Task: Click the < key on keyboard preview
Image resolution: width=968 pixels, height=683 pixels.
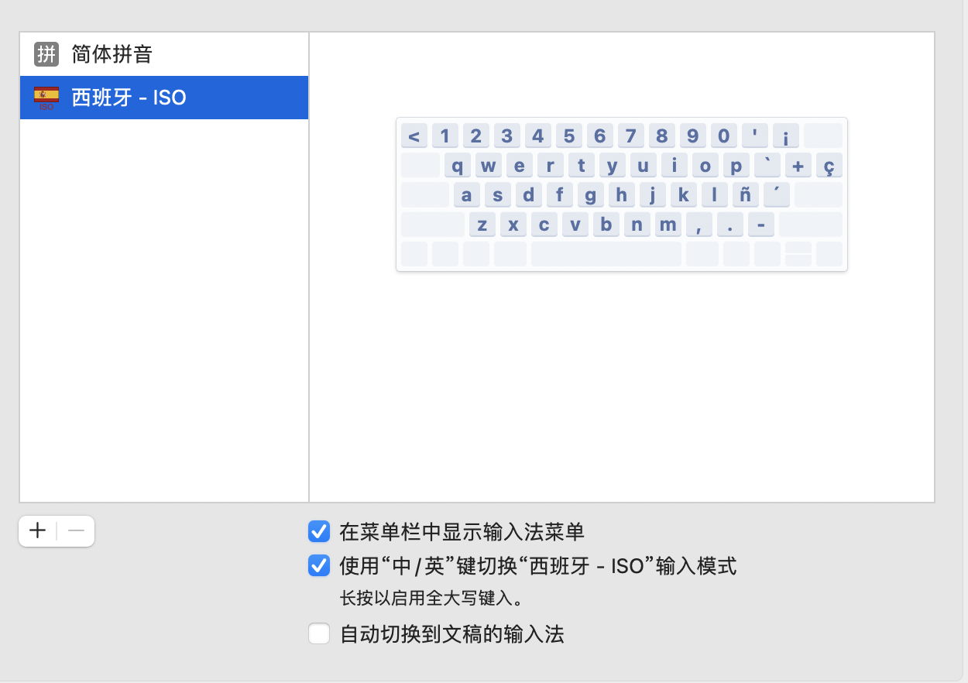Action: (414, 136)
